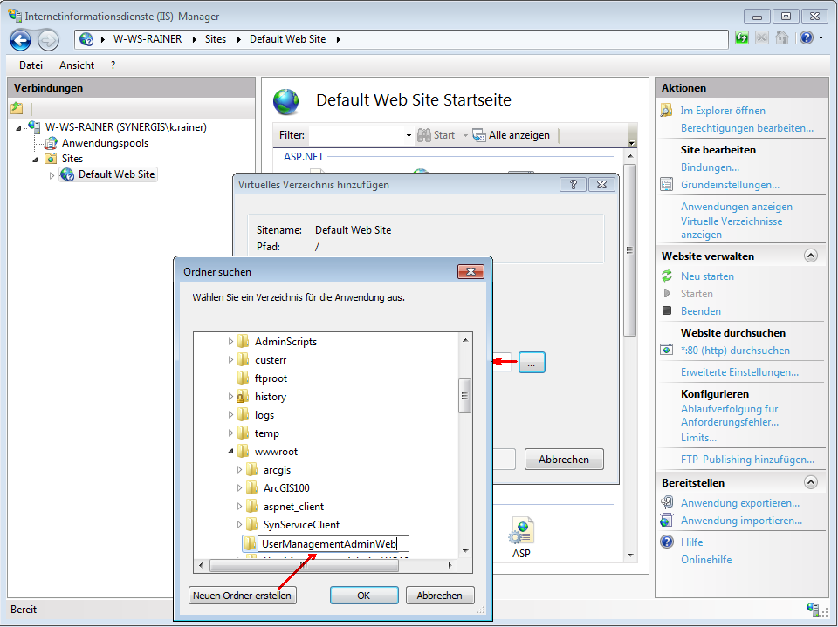838x627 pixels.
Task: Click the "Neuen Ordner erstellen" button
Action: tap(242, 595)
